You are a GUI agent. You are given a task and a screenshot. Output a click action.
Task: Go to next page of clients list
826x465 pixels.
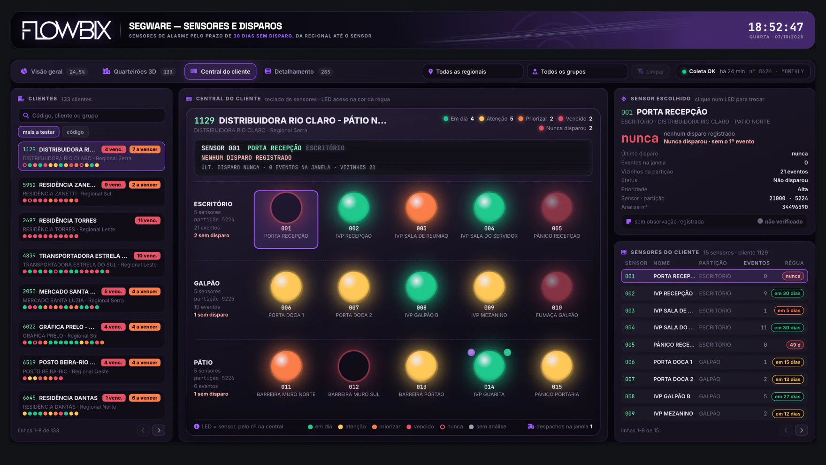pos(159,430)
